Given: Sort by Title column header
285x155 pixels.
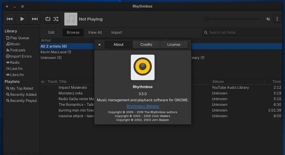Looking at the screenshot, I should tap(63, 82).
